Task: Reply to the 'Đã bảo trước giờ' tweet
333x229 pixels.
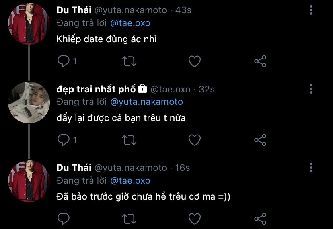Action: point(64,219)
